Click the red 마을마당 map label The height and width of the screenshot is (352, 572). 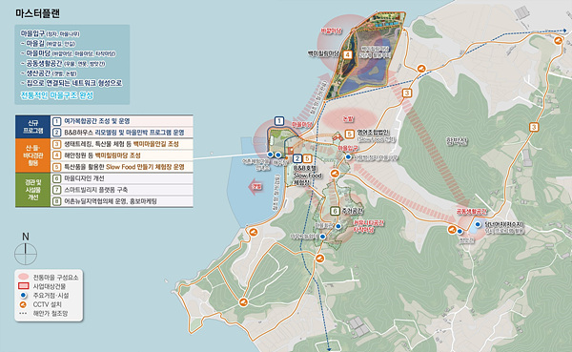pos(302,125)
